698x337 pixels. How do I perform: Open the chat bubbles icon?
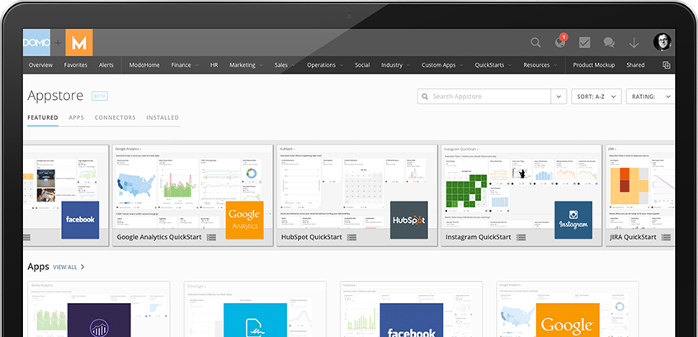609,42
